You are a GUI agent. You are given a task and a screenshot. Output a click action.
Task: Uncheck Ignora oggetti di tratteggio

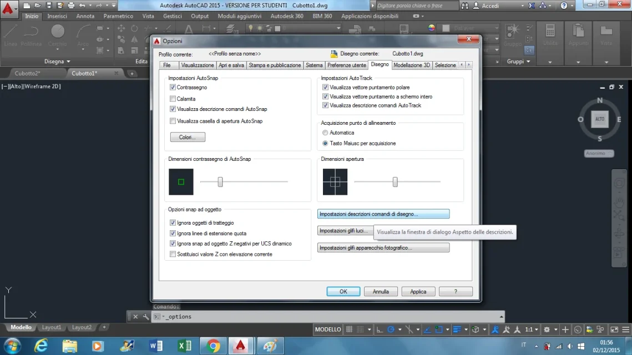173,223
